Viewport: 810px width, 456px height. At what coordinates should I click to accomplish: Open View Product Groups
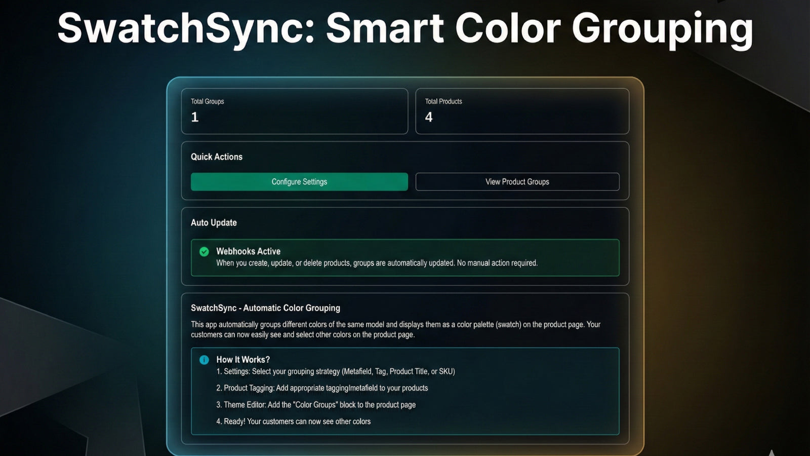517,182
